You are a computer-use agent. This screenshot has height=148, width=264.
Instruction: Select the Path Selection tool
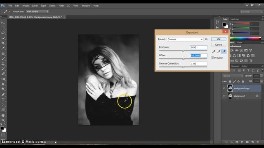[x=3, y=105]
